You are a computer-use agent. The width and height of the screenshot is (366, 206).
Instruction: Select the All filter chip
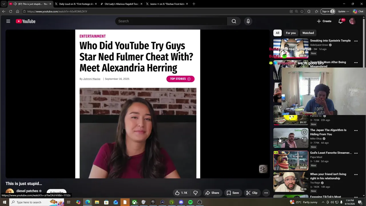(x=277, y=33)
